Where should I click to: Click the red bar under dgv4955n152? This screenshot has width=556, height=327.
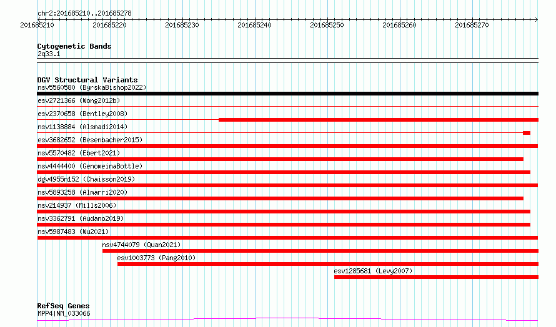coord(287,185)
